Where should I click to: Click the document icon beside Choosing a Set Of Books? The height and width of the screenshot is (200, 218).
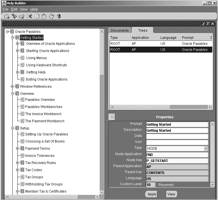[22, 141]
